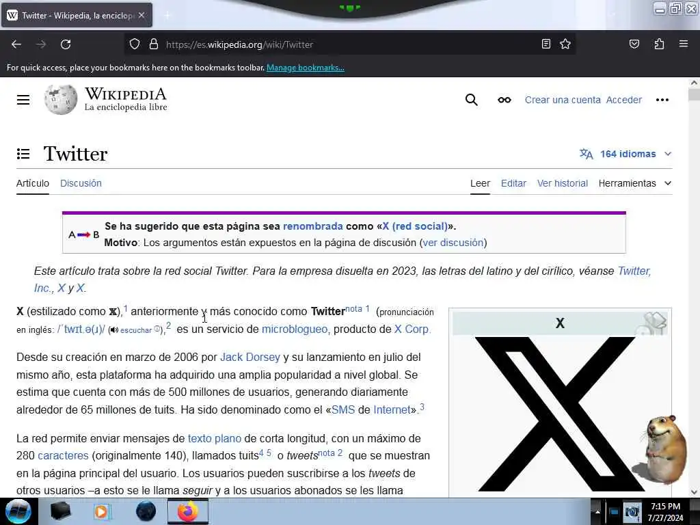Reload the page with the refresh icon

coord(66,44)
